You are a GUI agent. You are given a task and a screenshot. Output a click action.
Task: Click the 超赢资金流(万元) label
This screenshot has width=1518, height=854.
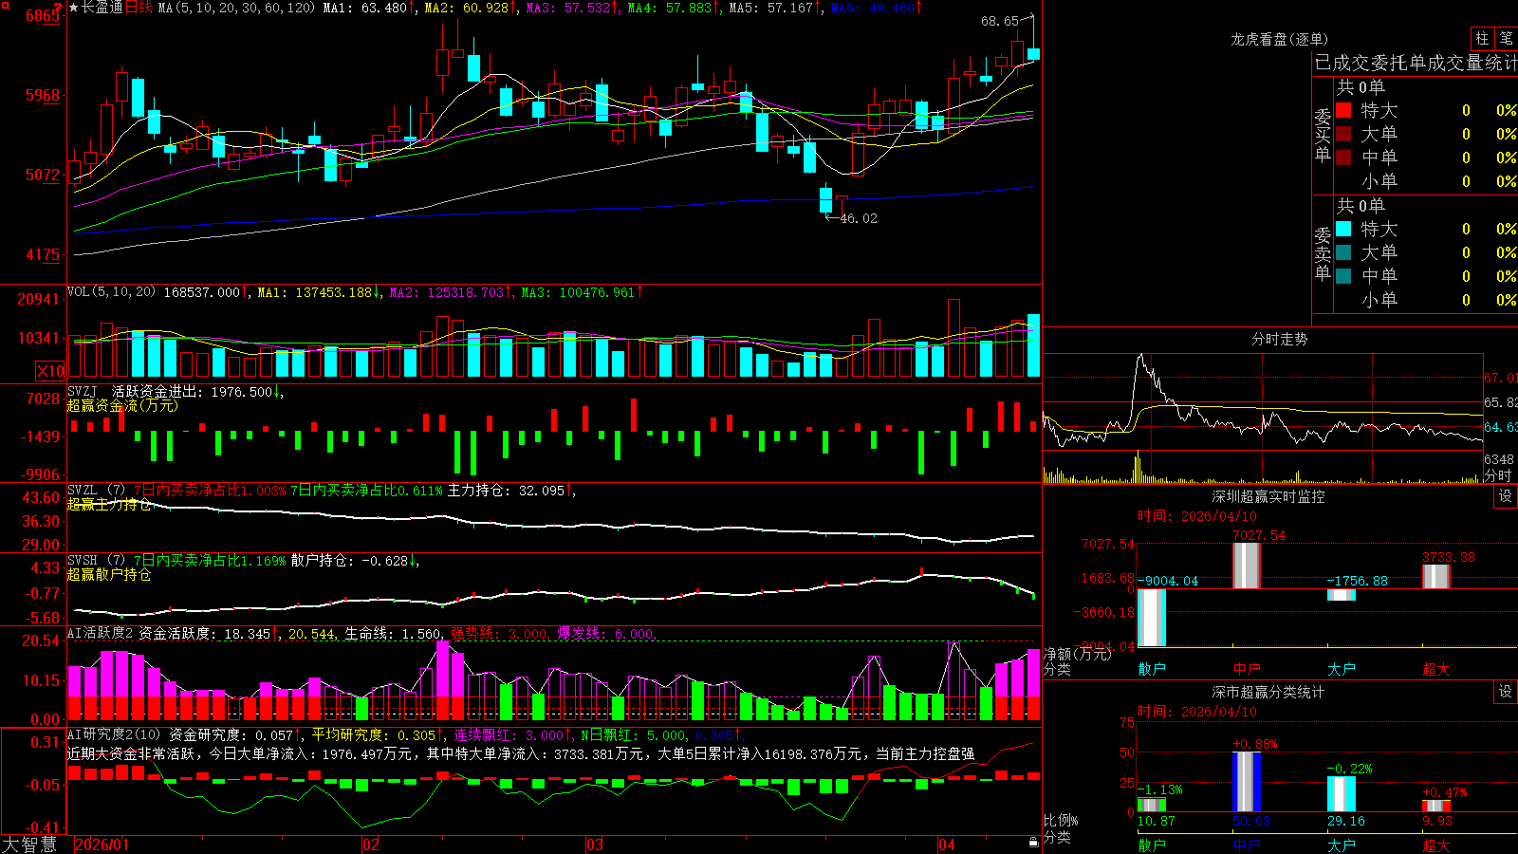(x=122, y=406)
